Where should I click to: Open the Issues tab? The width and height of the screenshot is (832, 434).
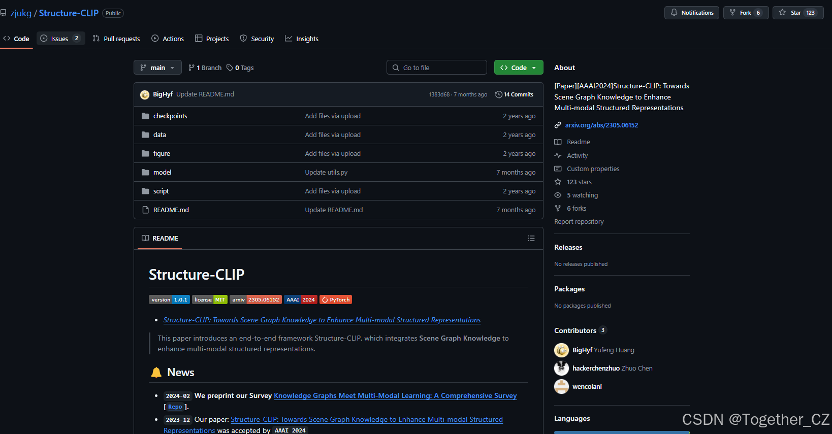pos(61,39)
